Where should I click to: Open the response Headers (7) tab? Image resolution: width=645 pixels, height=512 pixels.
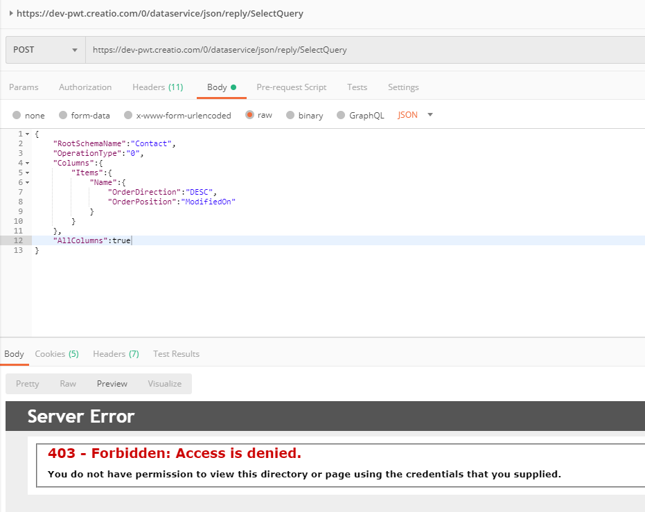click(116, 354)
